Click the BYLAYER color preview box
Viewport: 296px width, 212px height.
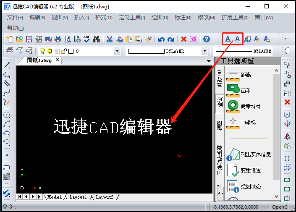click(146, 51)
